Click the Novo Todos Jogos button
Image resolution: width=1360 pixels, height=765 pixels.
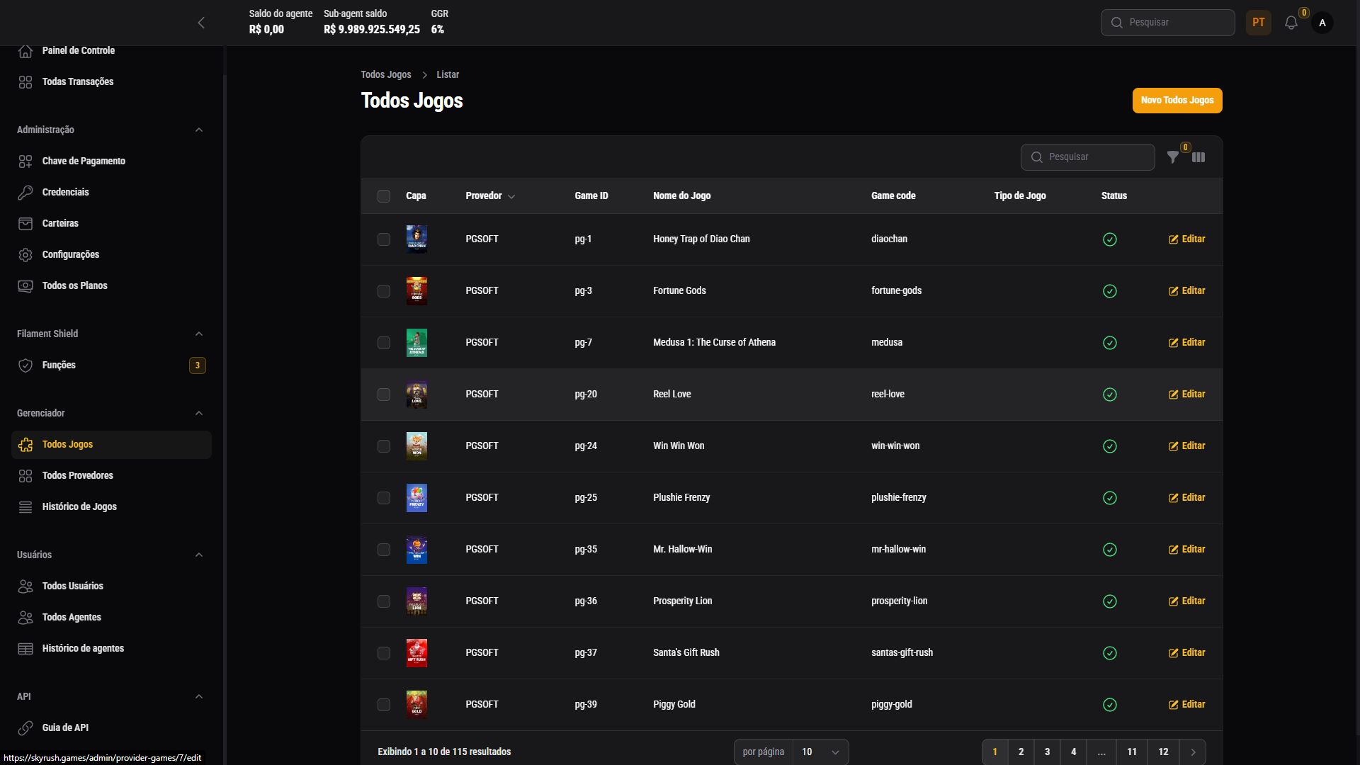click(x=1177, y=101)
